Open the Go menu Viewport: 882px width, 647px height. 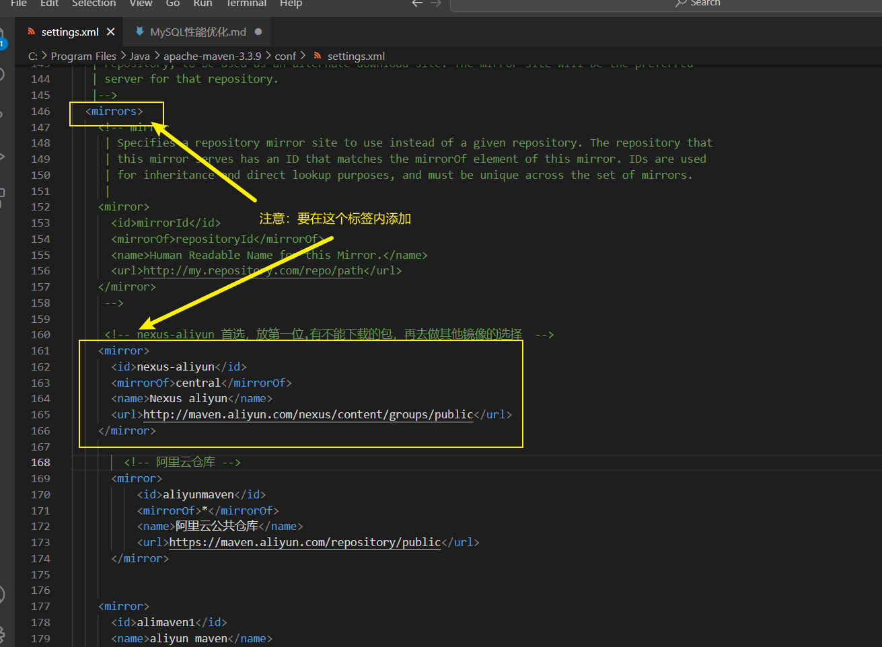[173, 3]
